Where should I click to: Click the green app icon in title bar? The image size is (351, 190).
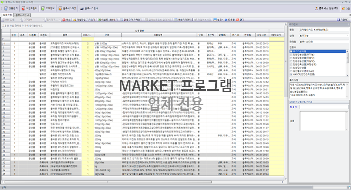(x=2, y=2)
